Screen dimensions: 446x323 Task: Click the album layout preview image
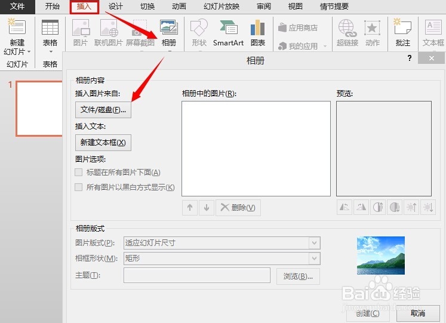click(381, 256)
